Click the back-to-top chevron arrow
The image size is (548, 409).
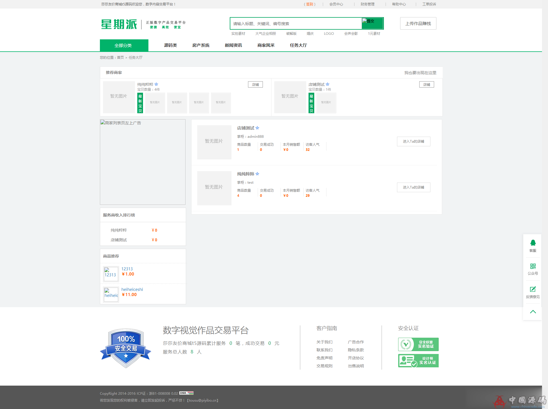[x=533, y=312]
